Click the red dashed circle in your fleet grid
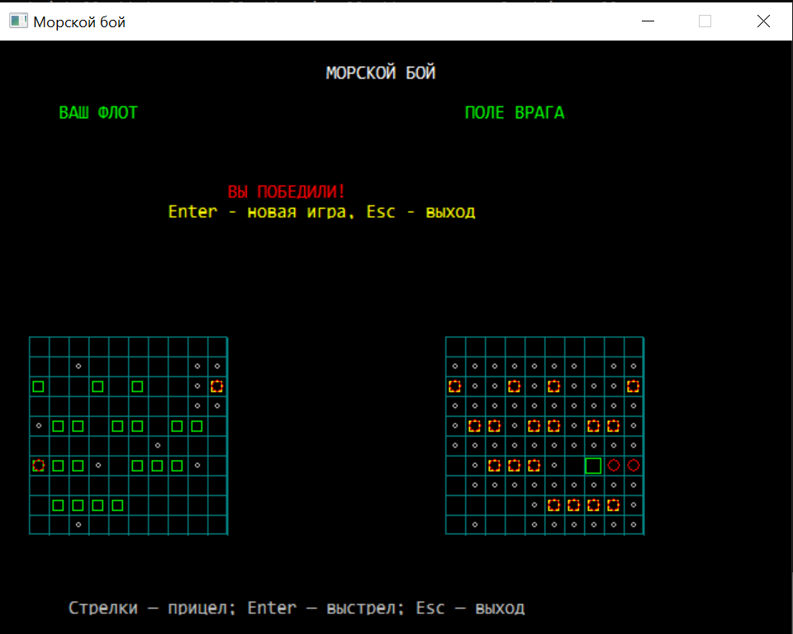Viewport: 793px width, 634px height. (x=39, y=466)
